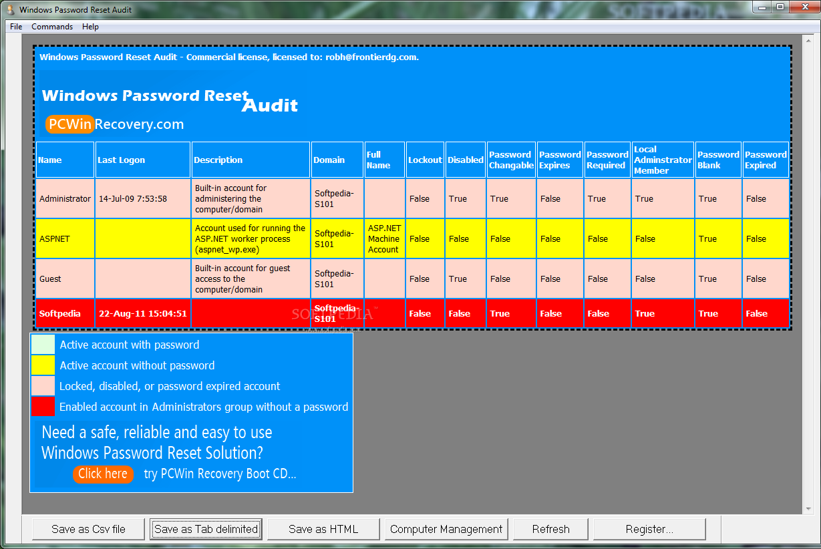Screen dimensions: 821x549
Task: Click Save as Tab delimited button
Action: 206,529
